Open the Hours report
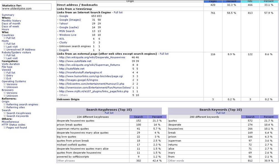 point(5,29)
